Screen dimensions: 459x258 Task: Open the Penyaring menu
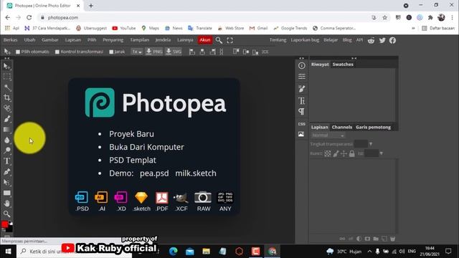click(x=113, y=40)
